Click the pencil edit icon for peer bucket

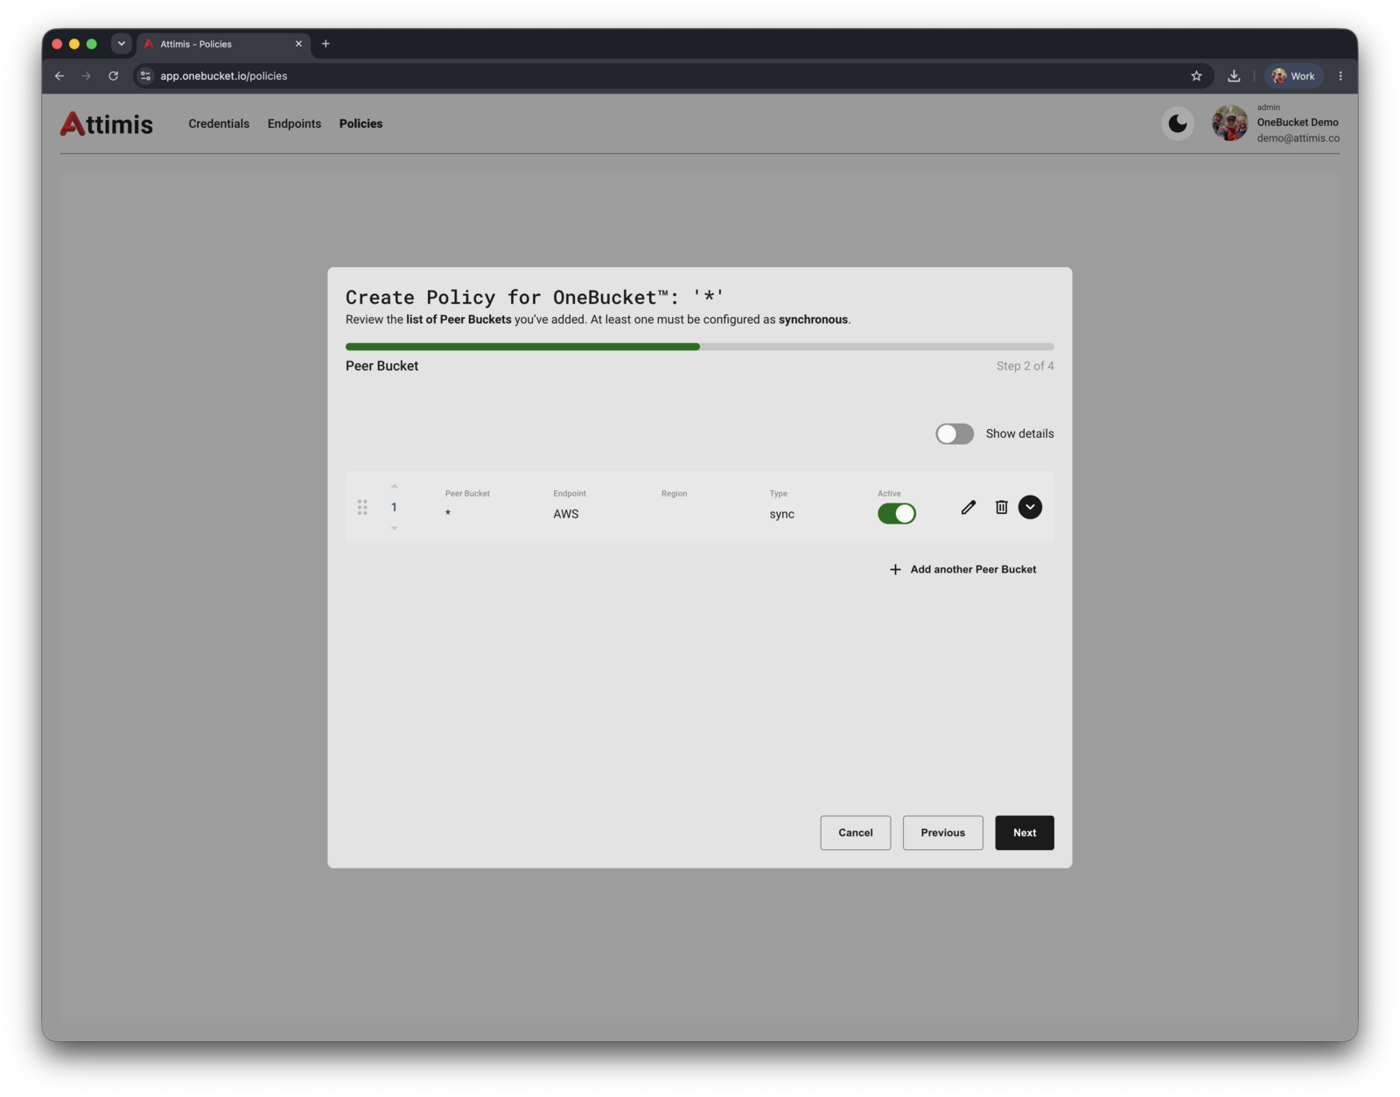tap(968, 507)
